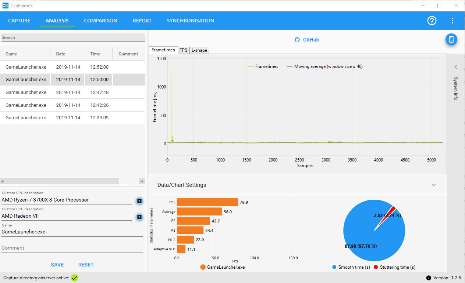Open the Analysis tab
465x283 pixels.
point(57,21)
